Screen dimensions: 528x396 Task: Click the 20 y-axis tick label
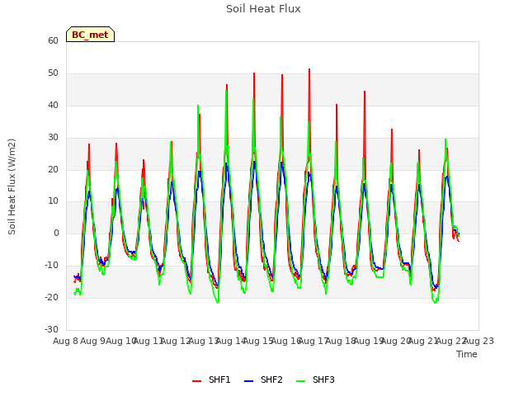[53, 169]
